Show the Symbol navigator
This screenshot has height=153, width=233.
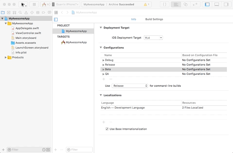pyautogui.click(x=14, y=12)
